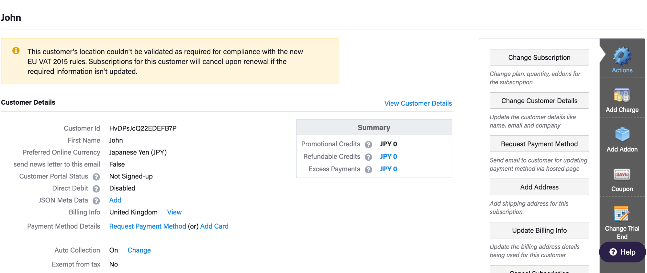This screenshot has height=273, width=647.
Task: Click help icon next to Excess Payments
Action: point(368,169)
